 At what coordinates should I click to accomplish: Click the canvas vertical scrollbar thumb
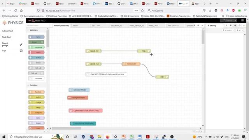pyautogui.click(x=203, y=37)
